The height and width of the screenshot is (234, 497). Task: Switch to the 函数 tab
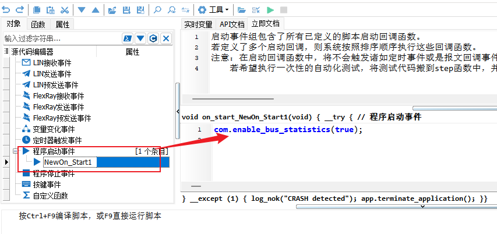(x=38, y=24)
